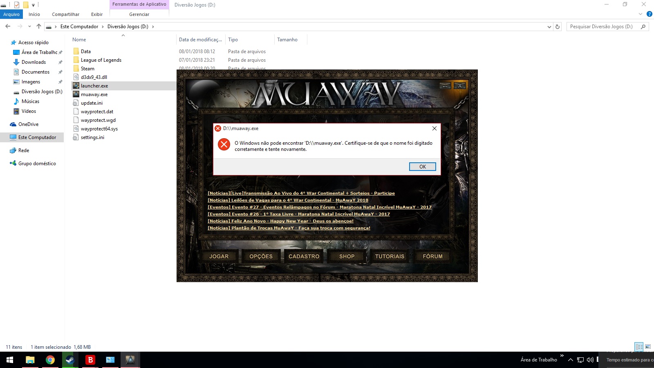Click the Pesquisar Diversão Jogos search field
Viewport: 654px width, 368px height.
point(603,27)
